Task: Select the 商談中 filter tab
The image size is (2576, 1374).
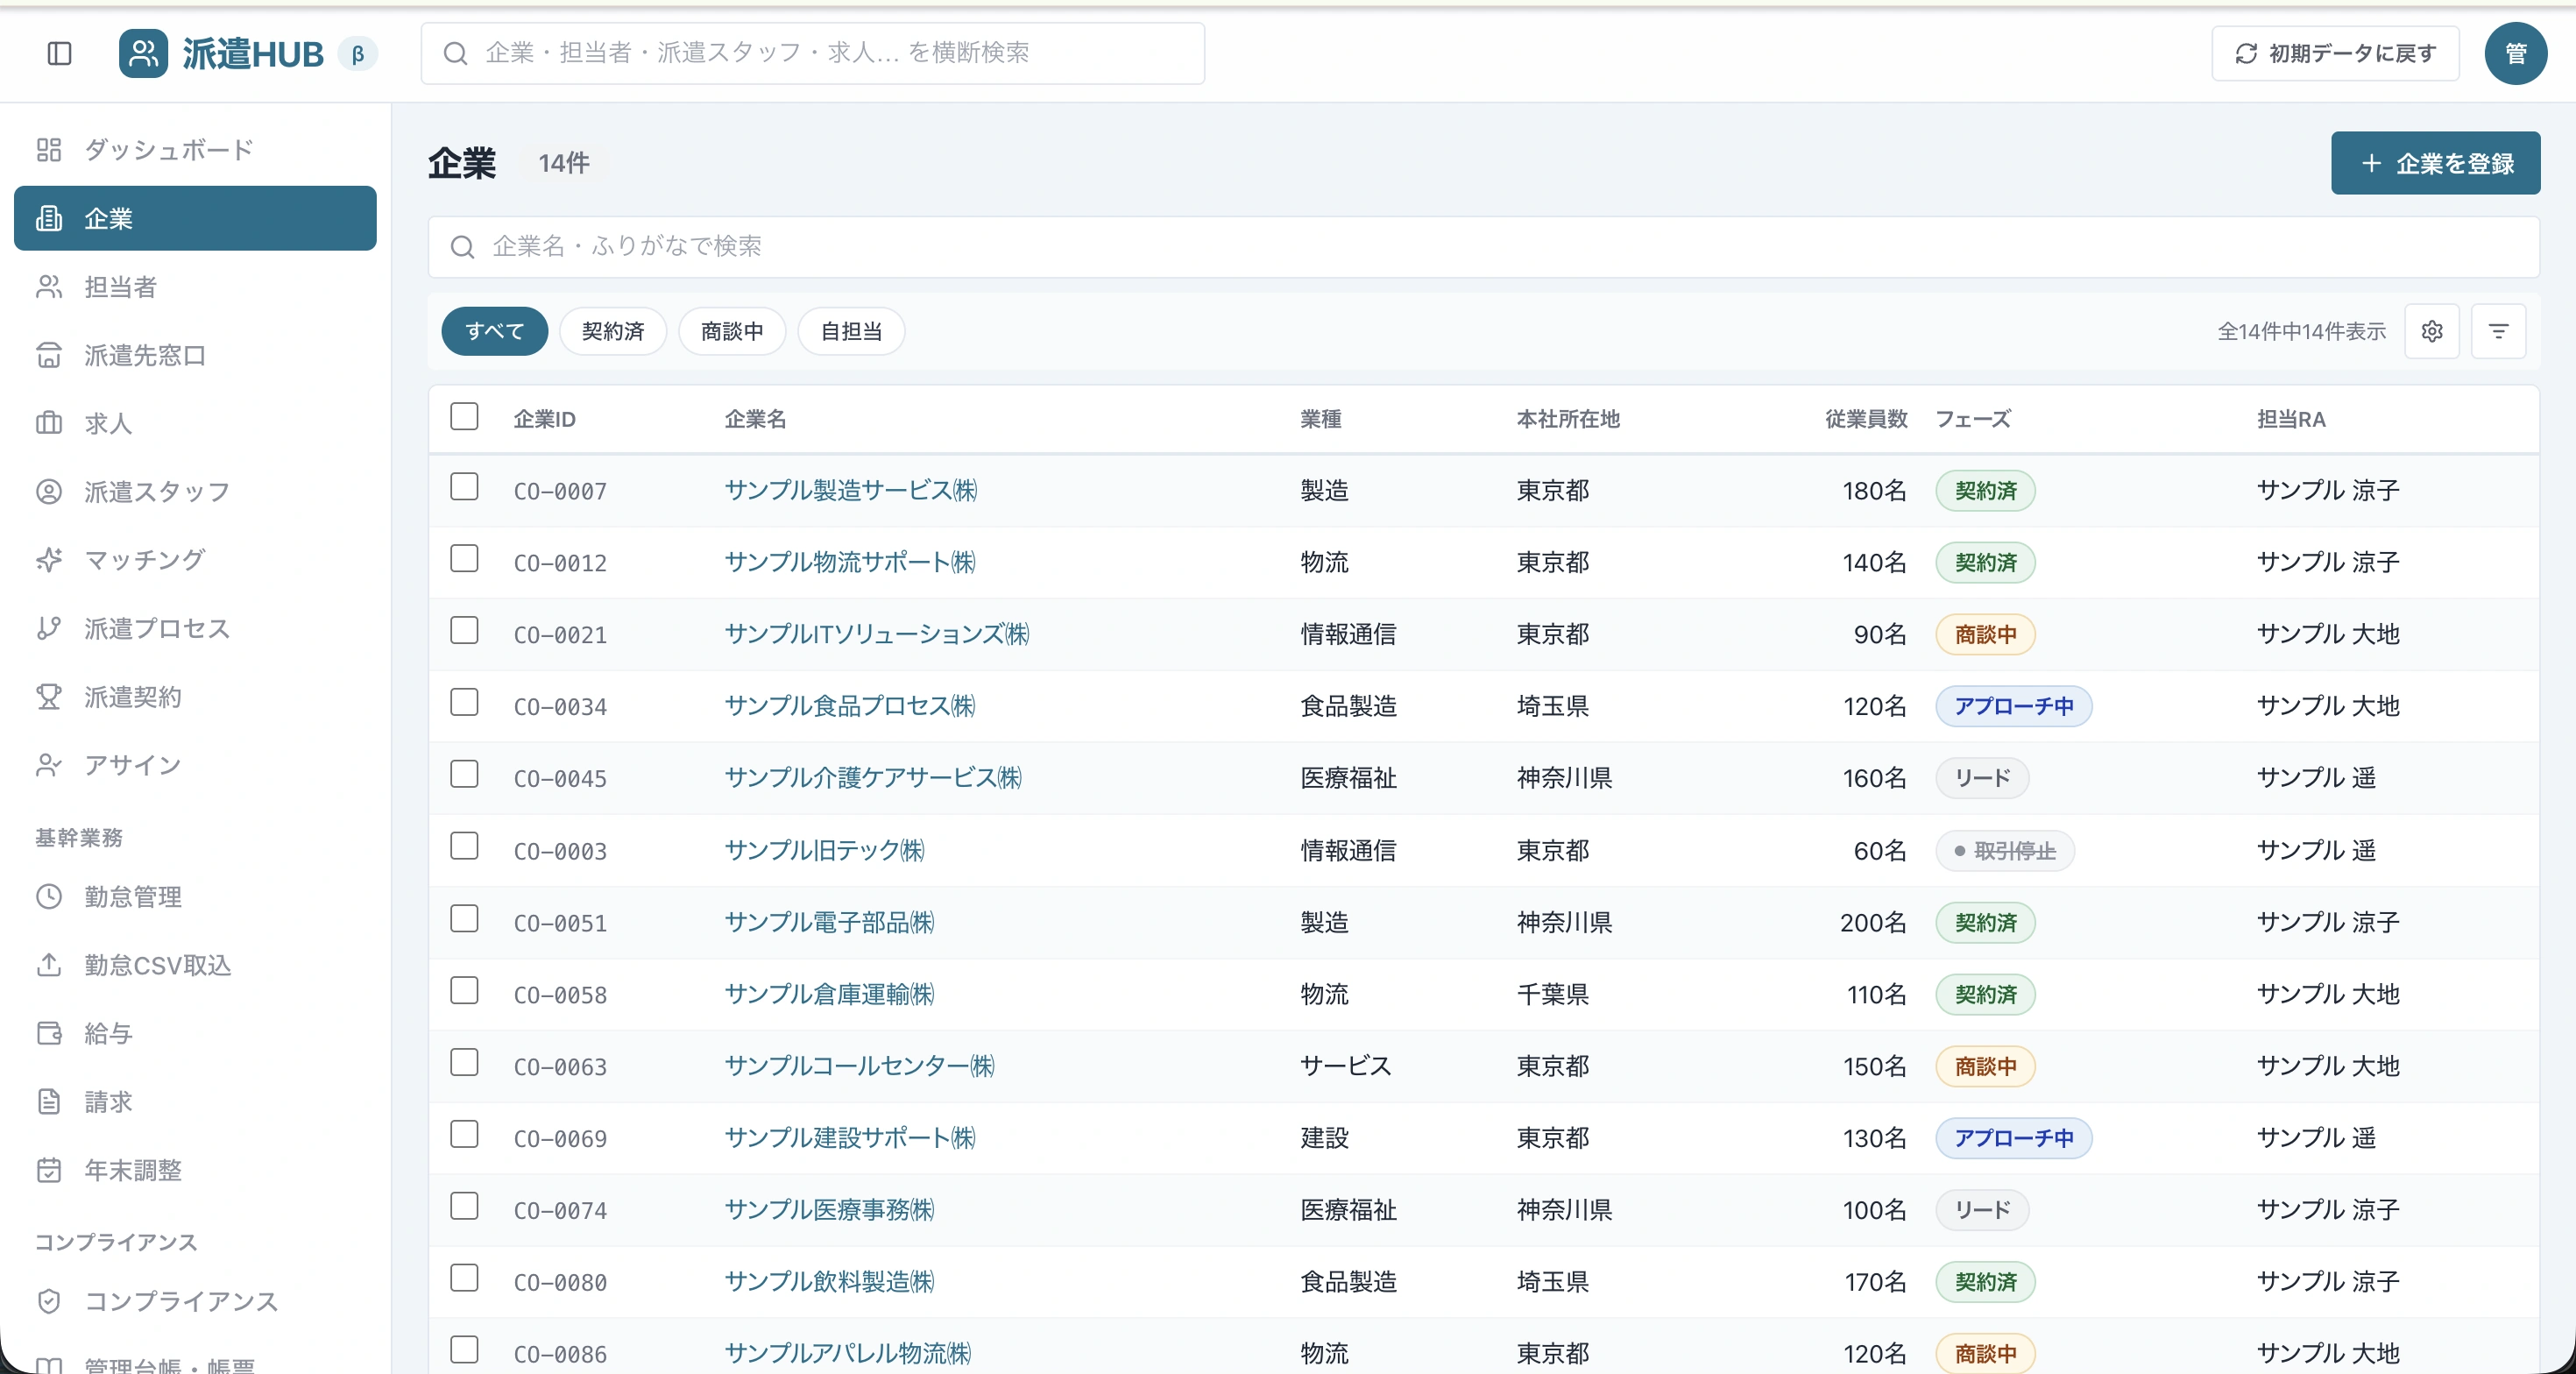Action: click(x=732, y=331)
